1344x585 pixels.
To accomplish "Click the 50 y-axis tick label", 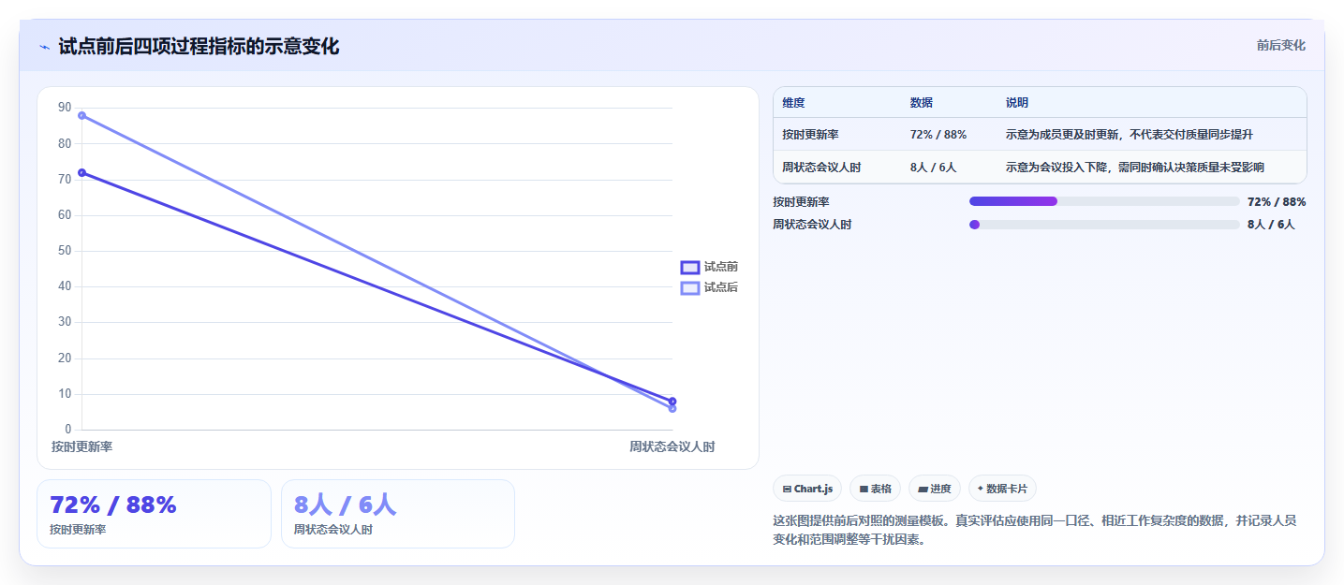I will (65, 251).
